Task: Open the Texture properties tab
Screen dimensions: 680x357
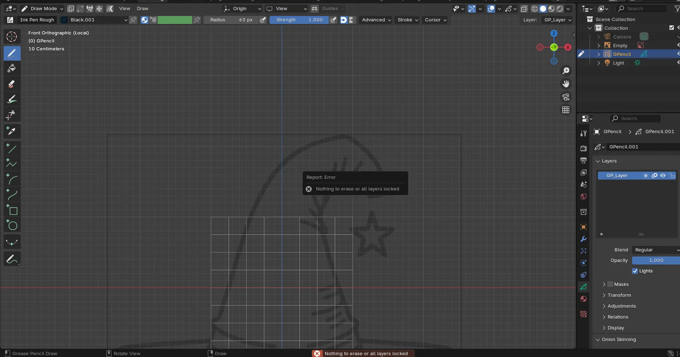Action: coord(583,314)
